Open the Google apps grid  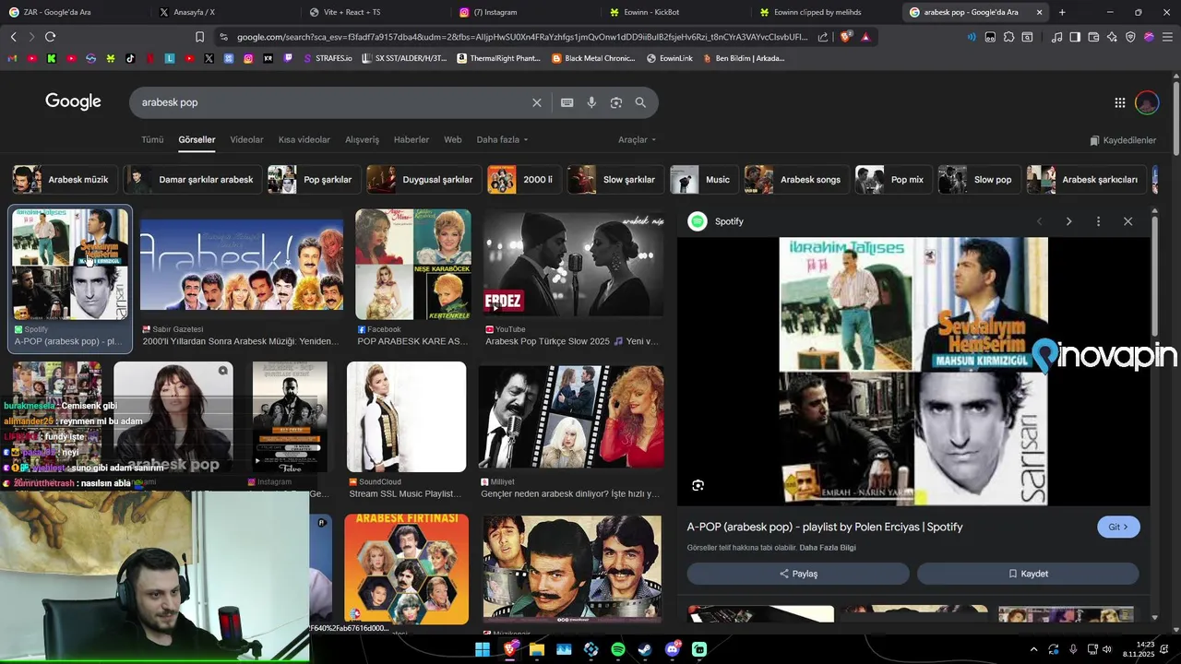(1119, 102)
